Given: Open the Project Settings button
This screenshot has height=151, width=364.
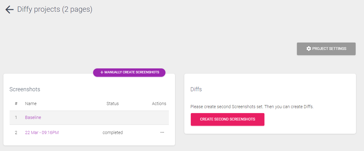Looking at the screenshot, I should [326, 49].
